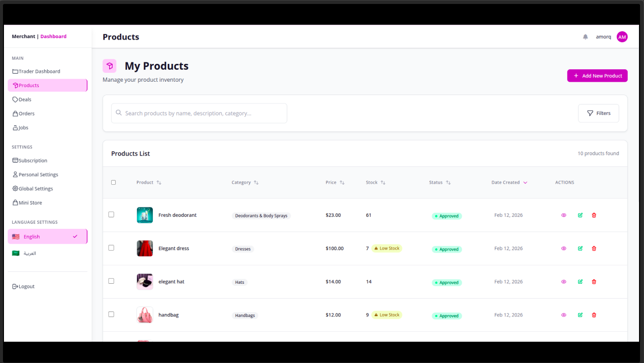Click Low Stock badge on handbag

coord(386,314)
